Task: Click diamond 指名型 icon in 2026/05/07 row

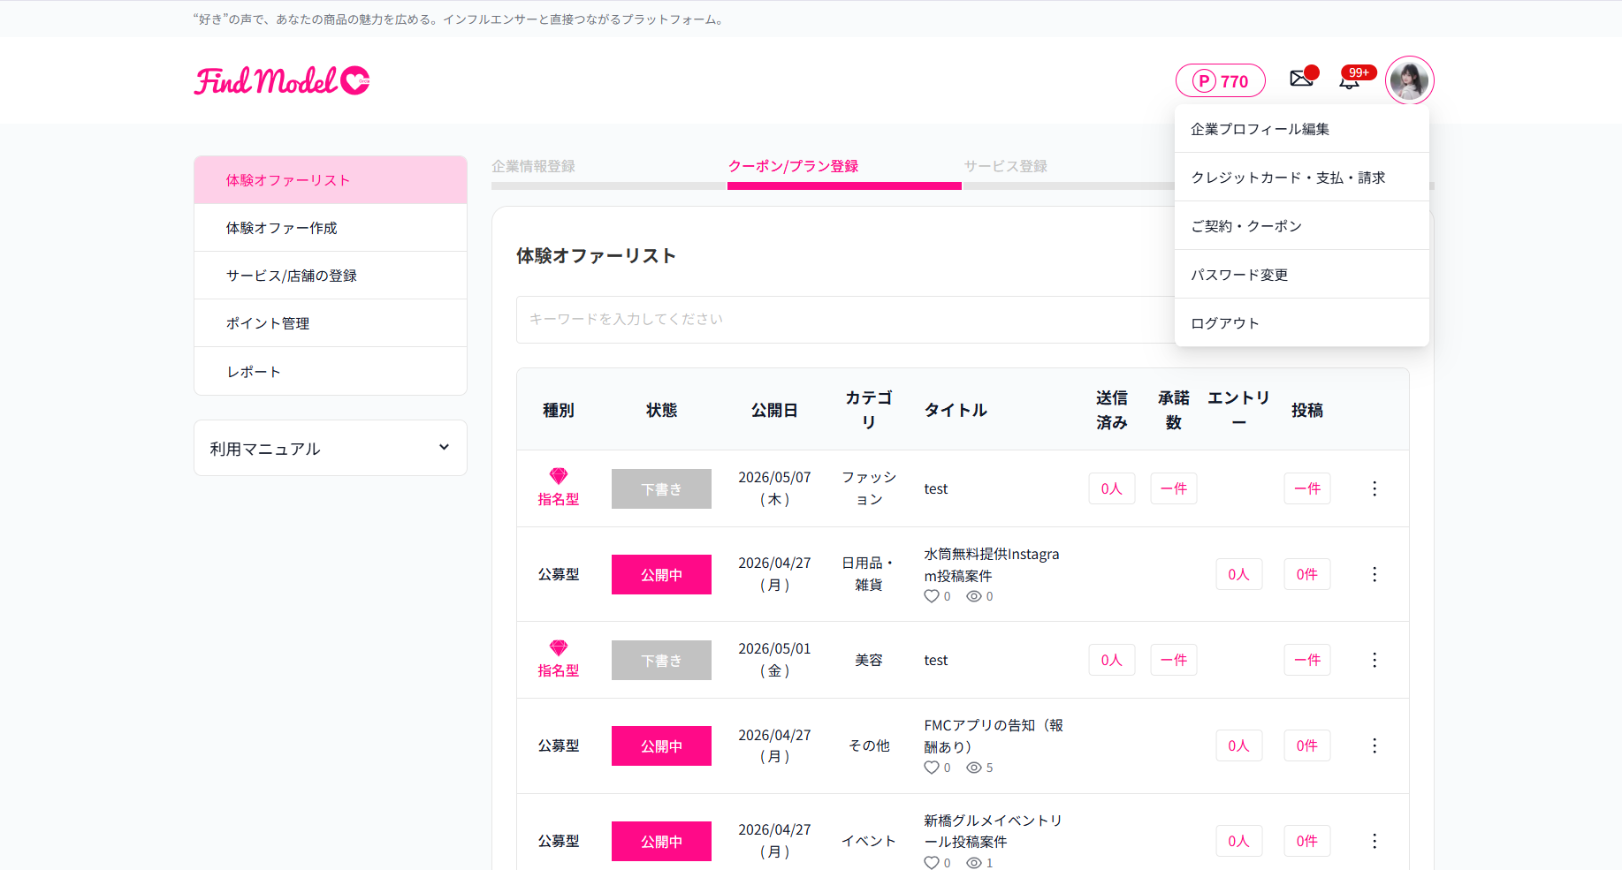Action: coord(559,476)
